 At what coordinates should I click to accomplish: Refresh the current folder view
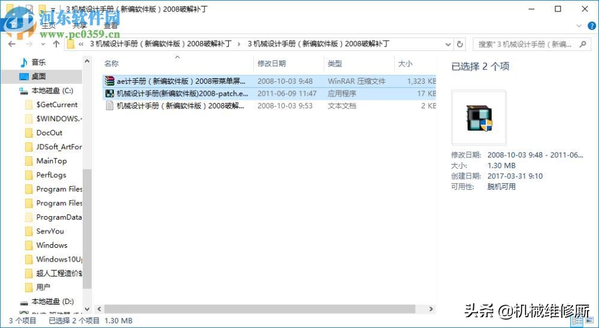[460, 44]
